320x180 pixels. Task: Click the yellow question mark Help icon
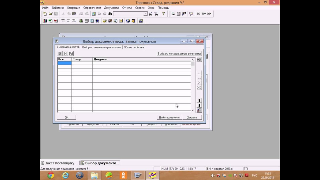point(163,14)
